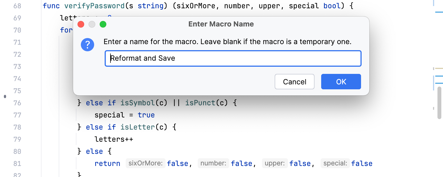This screenshot has width=443, height=177.
Task: Confirm the macro name with OK
Action: pyautogui.click(x=341, y=82)
